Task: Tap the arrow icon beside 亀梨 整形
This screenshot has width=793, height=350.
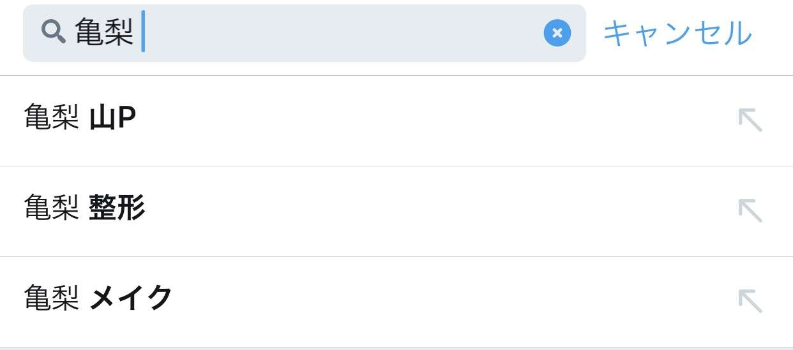Action: (750, 210)
